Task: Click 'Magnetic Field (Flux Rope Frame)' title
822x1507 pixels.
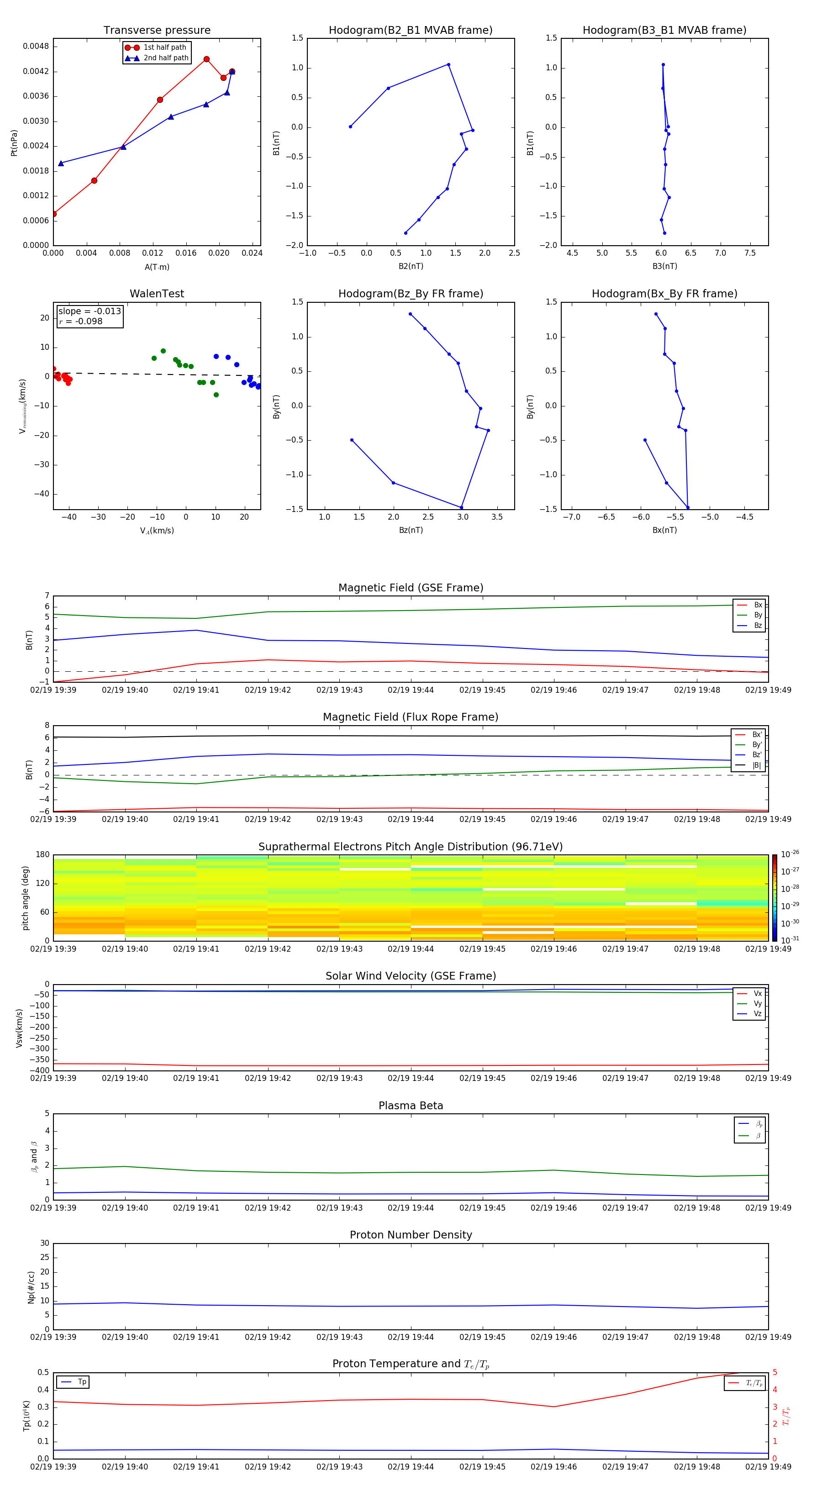Action: 411,717
